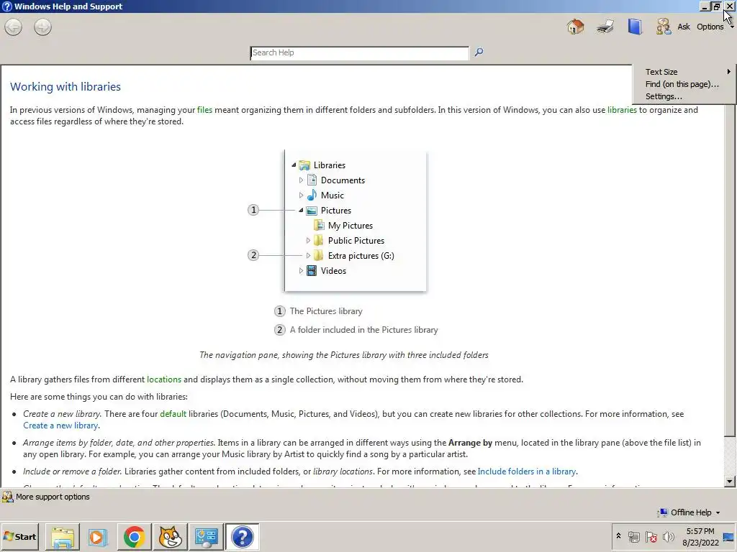737x552 pixels.
Task: Open Browse Help book icon
Action: coord(635,27)
